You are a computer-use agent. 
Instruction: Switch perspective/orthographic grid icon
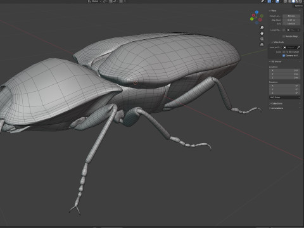[262, 45]
